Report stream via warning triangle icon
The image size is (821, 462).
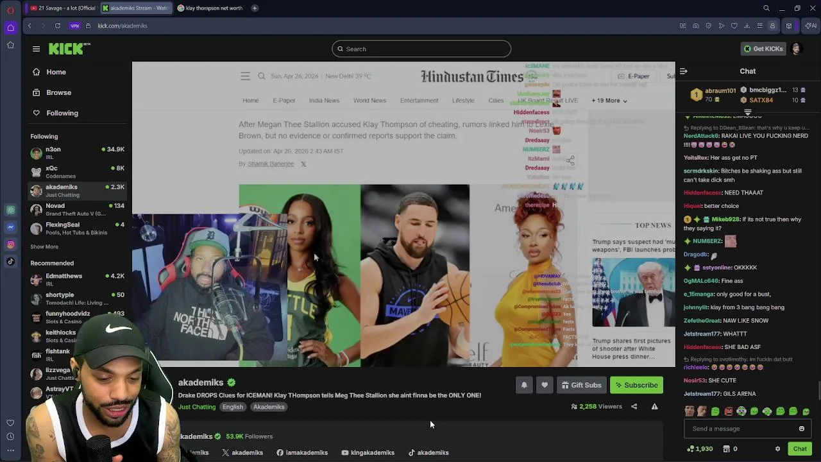point(654,406)
